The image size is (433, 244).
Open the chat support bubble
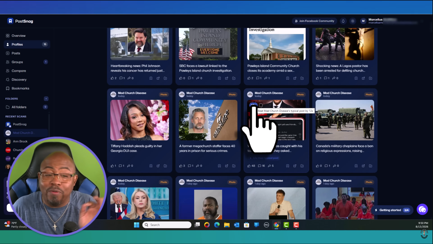(x=422, y=210)
